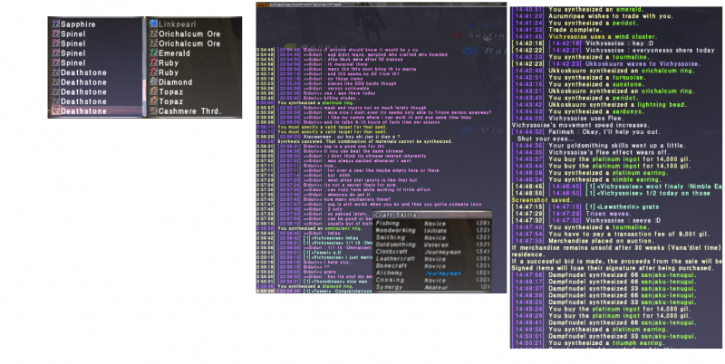725x364 pixels.
Task: Select the Goldsmithing Veteran row
Action: [433, 244]
